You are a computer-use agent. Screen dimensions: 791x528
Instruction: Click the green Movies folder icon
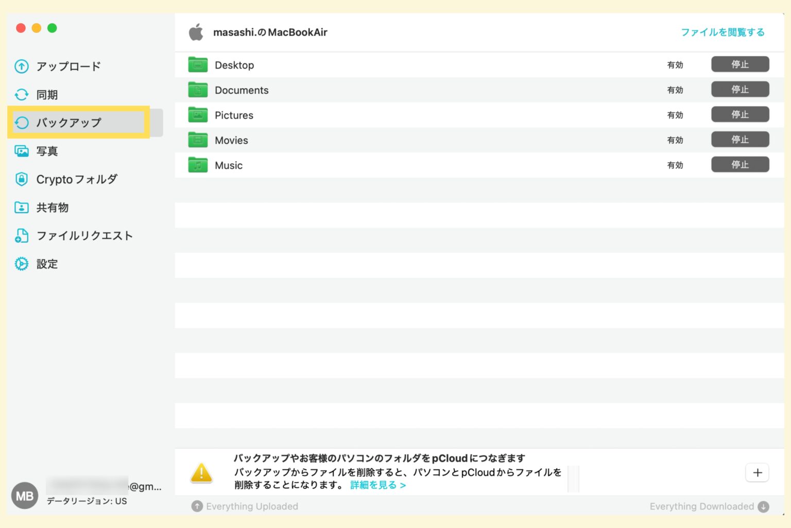pyautogui.click(x=198, y=140)
